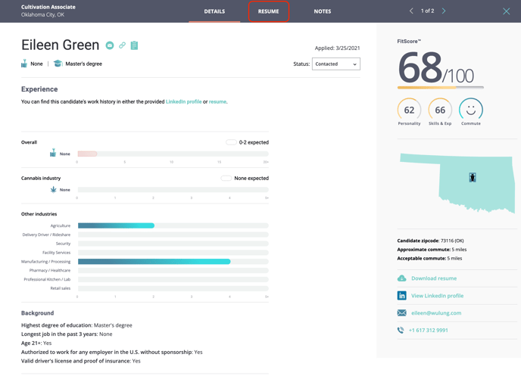This screenshot has height=376, width=521.
Task: Click the message icon beside Eileen Green
Action: point(110,46)
